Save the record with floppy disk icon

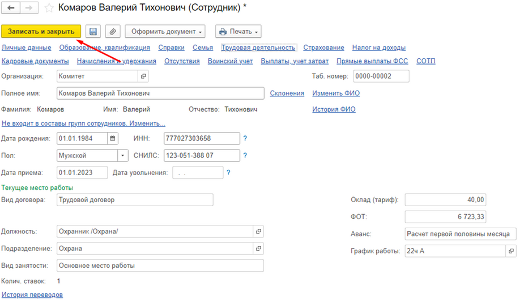point(93,31)
